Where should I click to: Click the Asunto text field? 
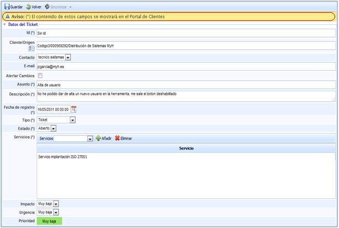pos(186,85)
